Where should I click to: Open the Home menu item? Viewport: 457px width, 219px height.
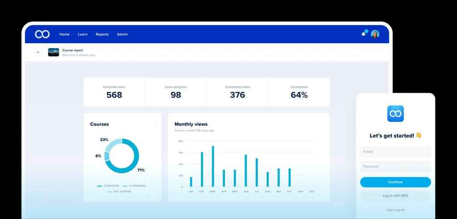pyautogui.click(x=64, y=34)
